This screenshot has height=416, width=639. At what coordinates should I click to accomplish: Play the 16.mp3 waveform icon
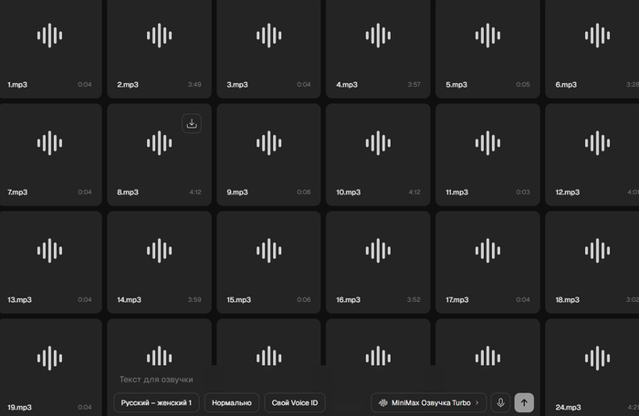[378, 251]
